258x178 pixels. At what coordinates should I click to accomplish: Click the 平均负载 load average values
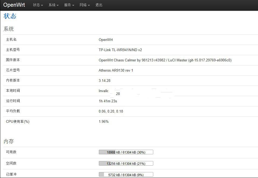[111, 111]
